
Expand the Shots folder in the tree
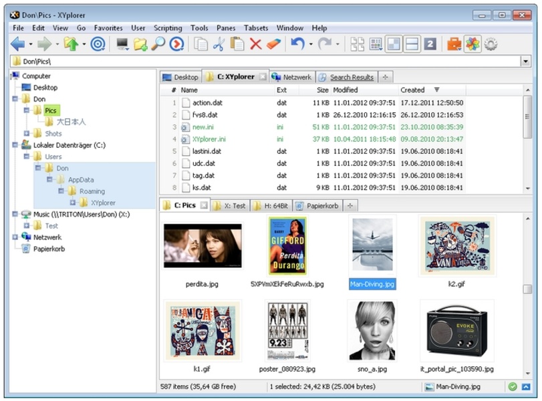coord(26,134)
